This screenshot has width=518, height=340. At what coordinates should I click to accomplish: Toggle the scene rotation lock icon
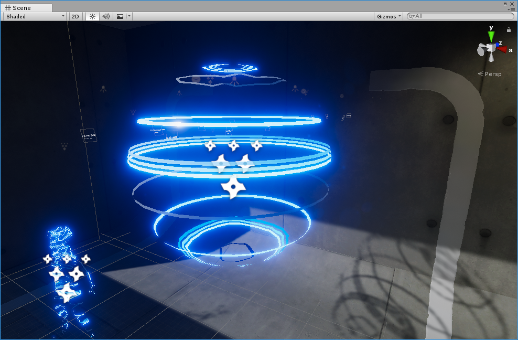tap(509, 30)
